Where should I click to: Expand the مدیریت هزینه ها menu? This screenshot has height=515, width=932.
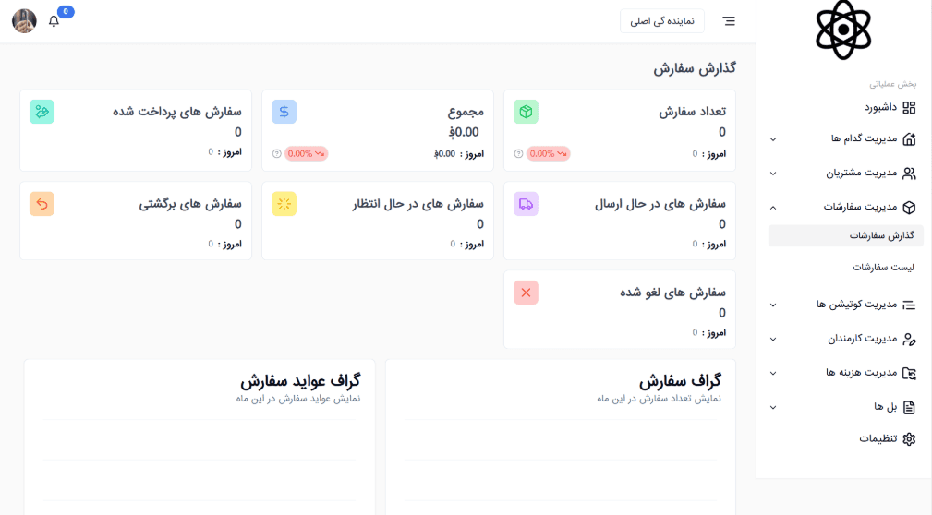(842, 373)
